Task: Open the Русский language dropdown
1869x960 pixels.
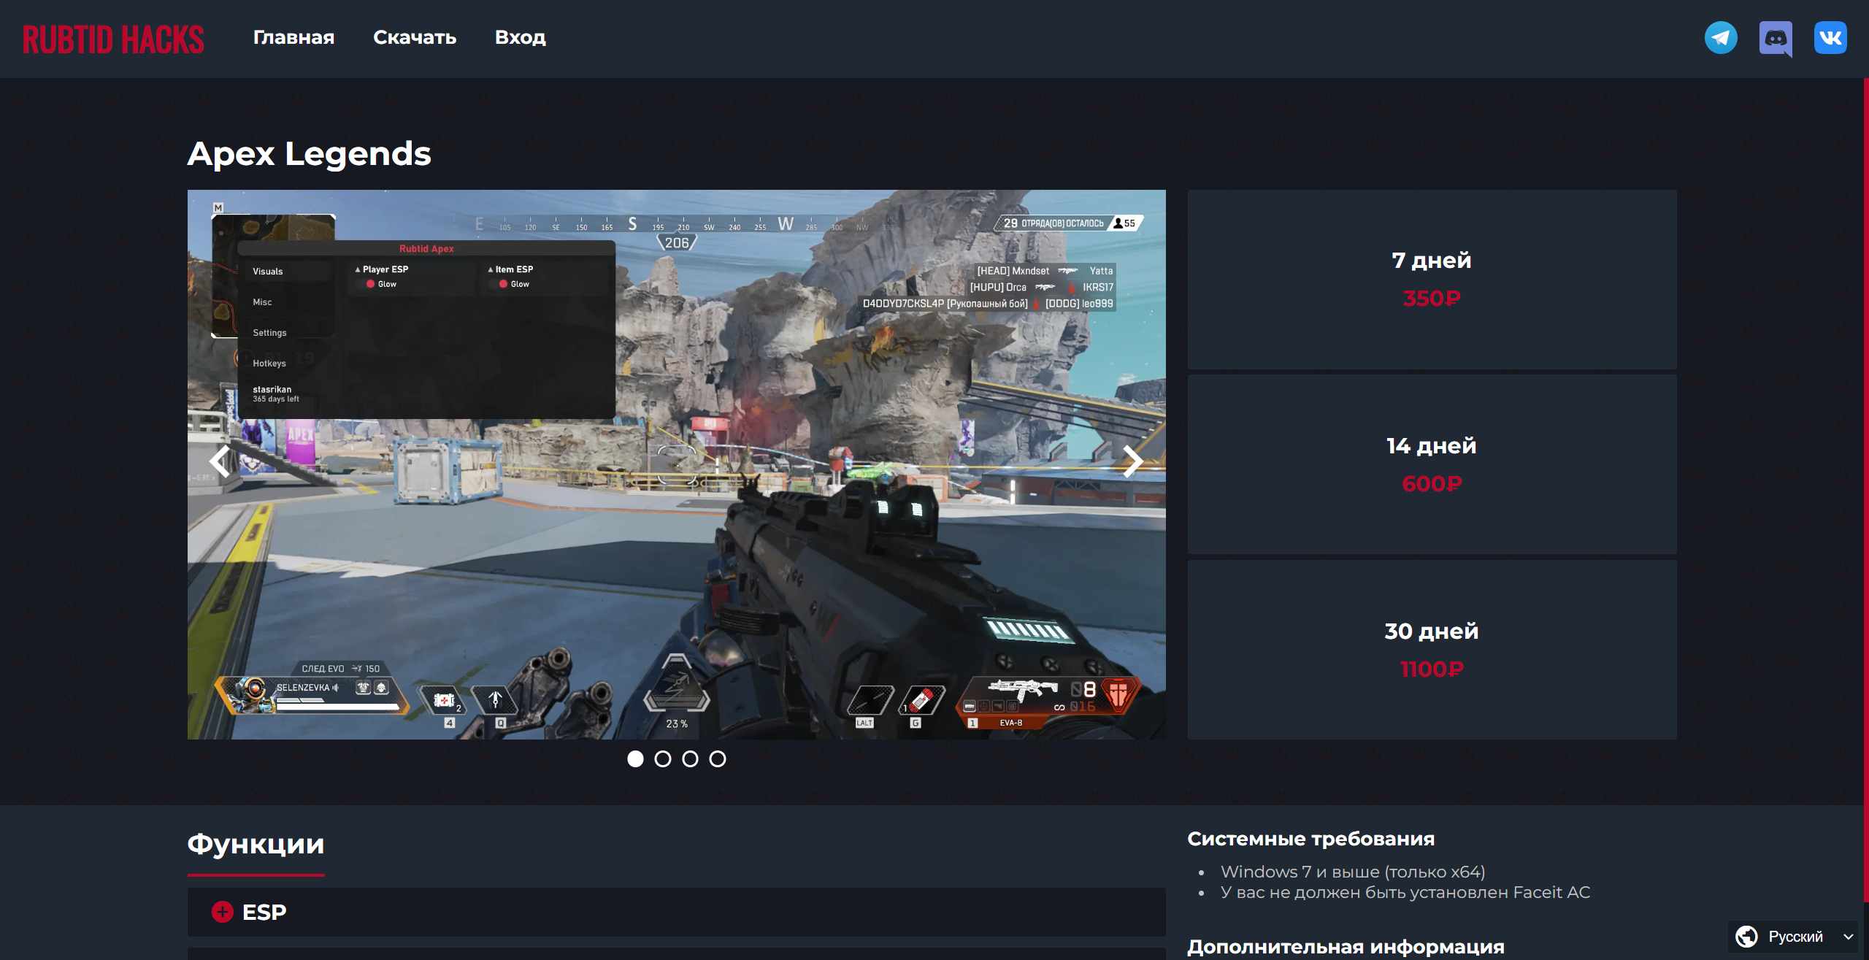Action: (x=1792, y=937)
